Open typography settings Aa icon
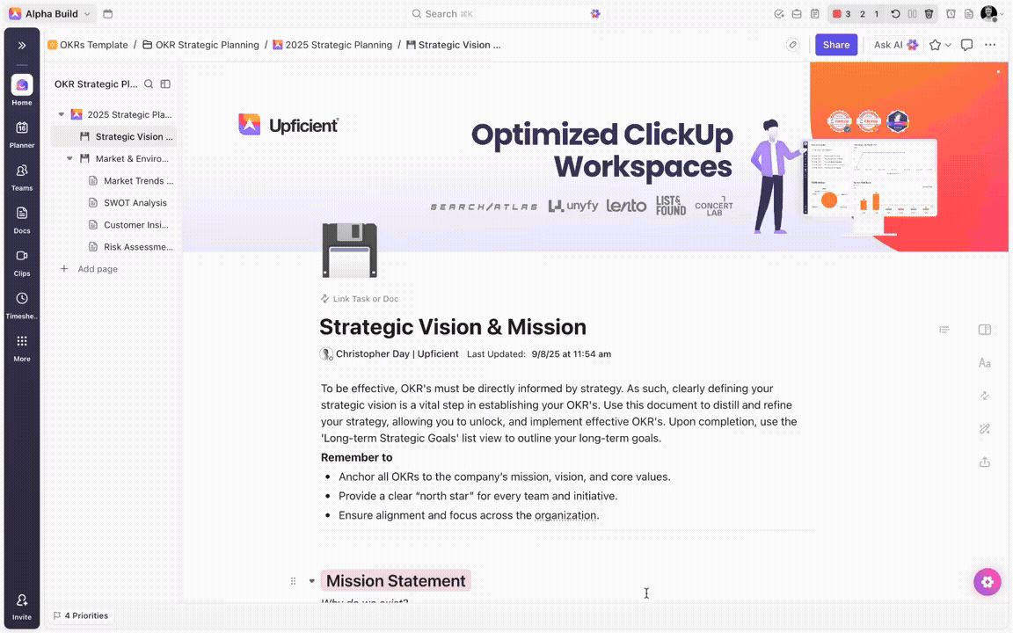 tap(984, 363)
